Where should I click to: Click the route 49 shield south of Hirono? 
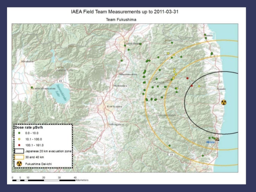pos(171,154)
